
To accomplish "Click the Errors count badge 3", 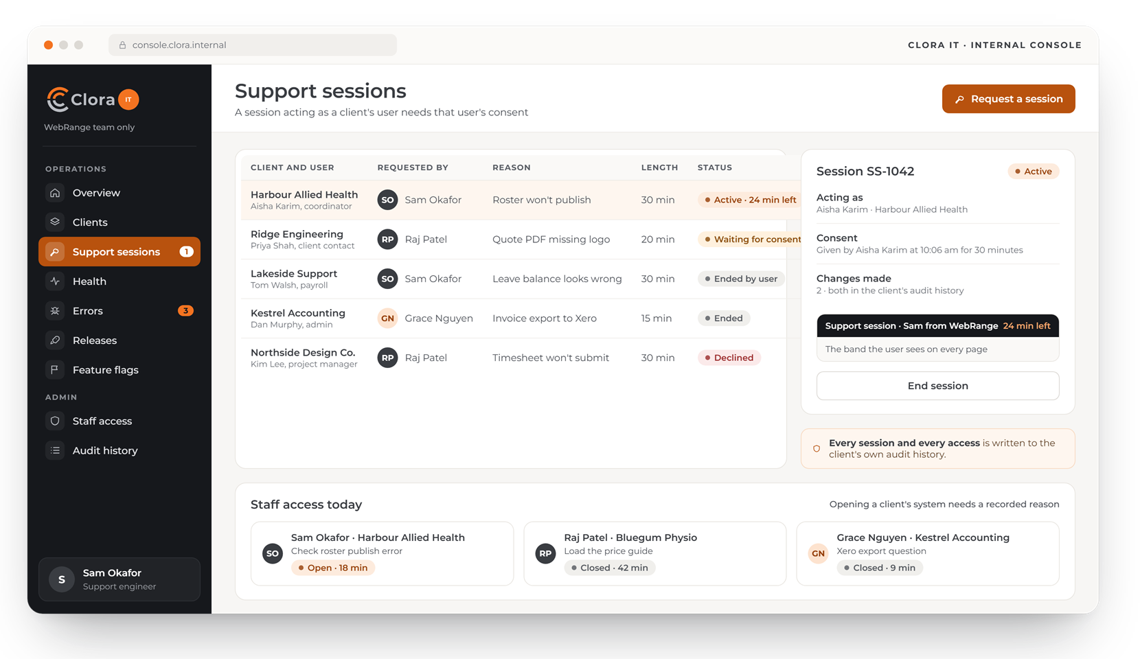I will [185, 311].
